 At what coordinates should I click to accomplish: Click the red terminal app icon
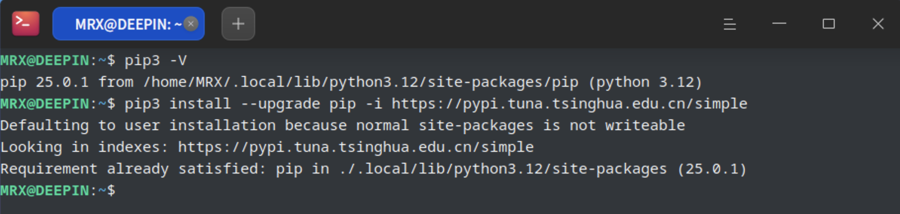(x=26, y=23)
